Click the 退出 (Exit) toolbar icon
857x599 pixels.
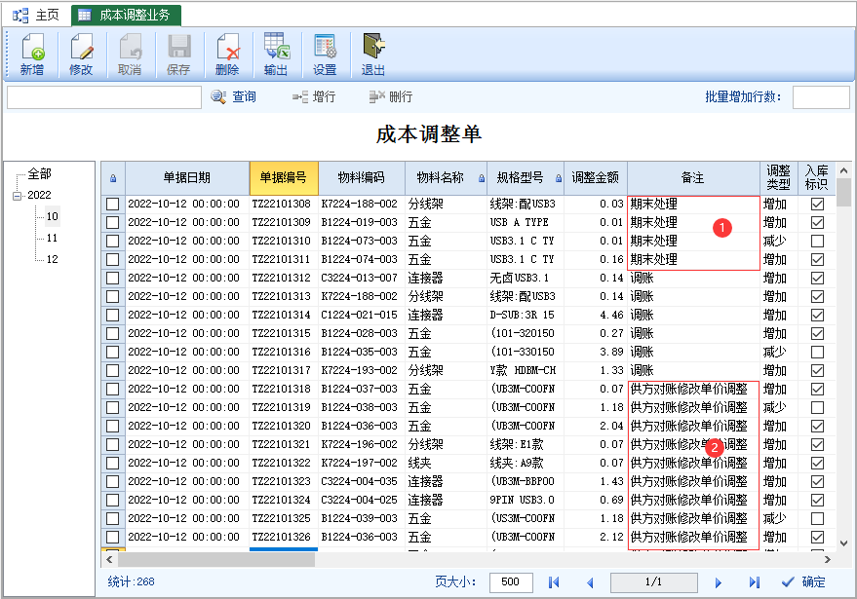tap(373, 55)
